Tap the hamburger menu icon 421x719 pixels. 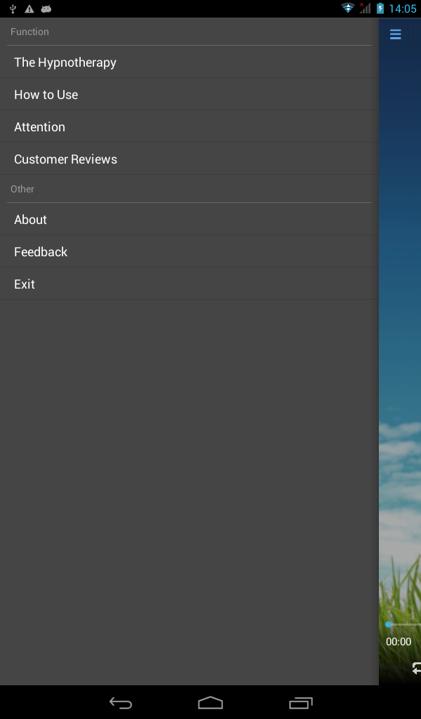(x=395, y=34)
